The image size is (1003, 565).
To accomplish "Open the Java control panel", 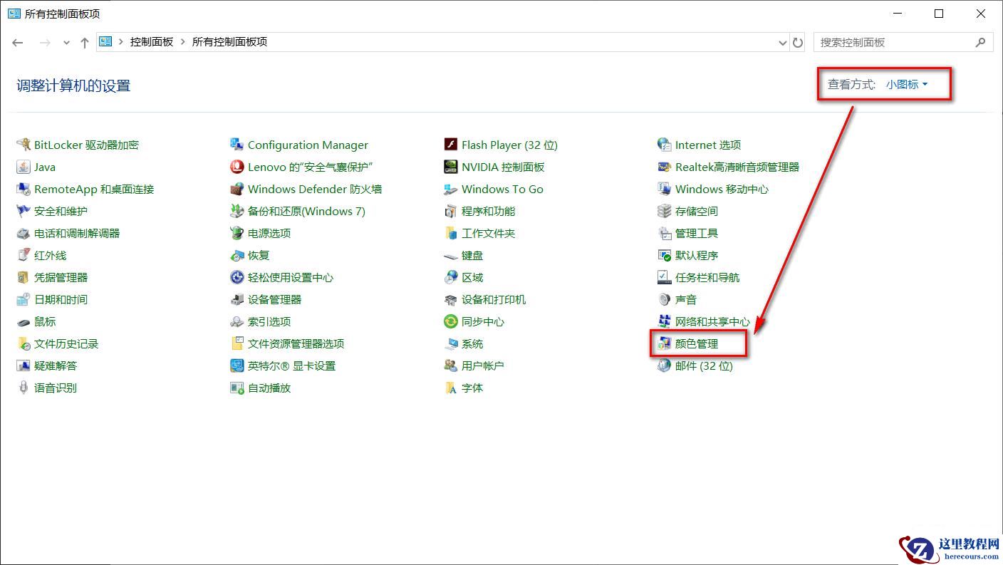I will (x=44, y=167).
